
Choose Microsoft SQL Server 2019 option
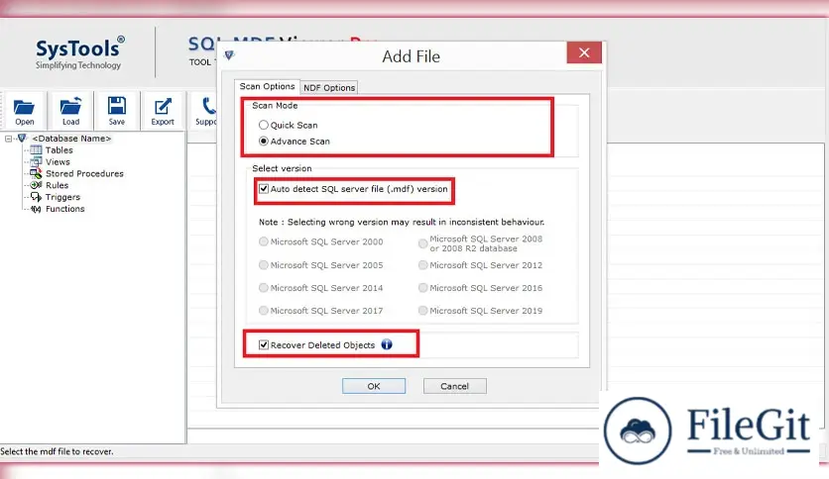[423, 310]
